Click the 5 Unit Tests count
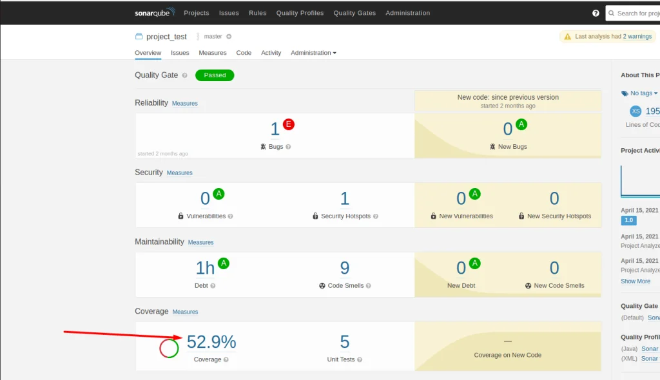This screenshot has height=380, width=660. coord(345,342)
